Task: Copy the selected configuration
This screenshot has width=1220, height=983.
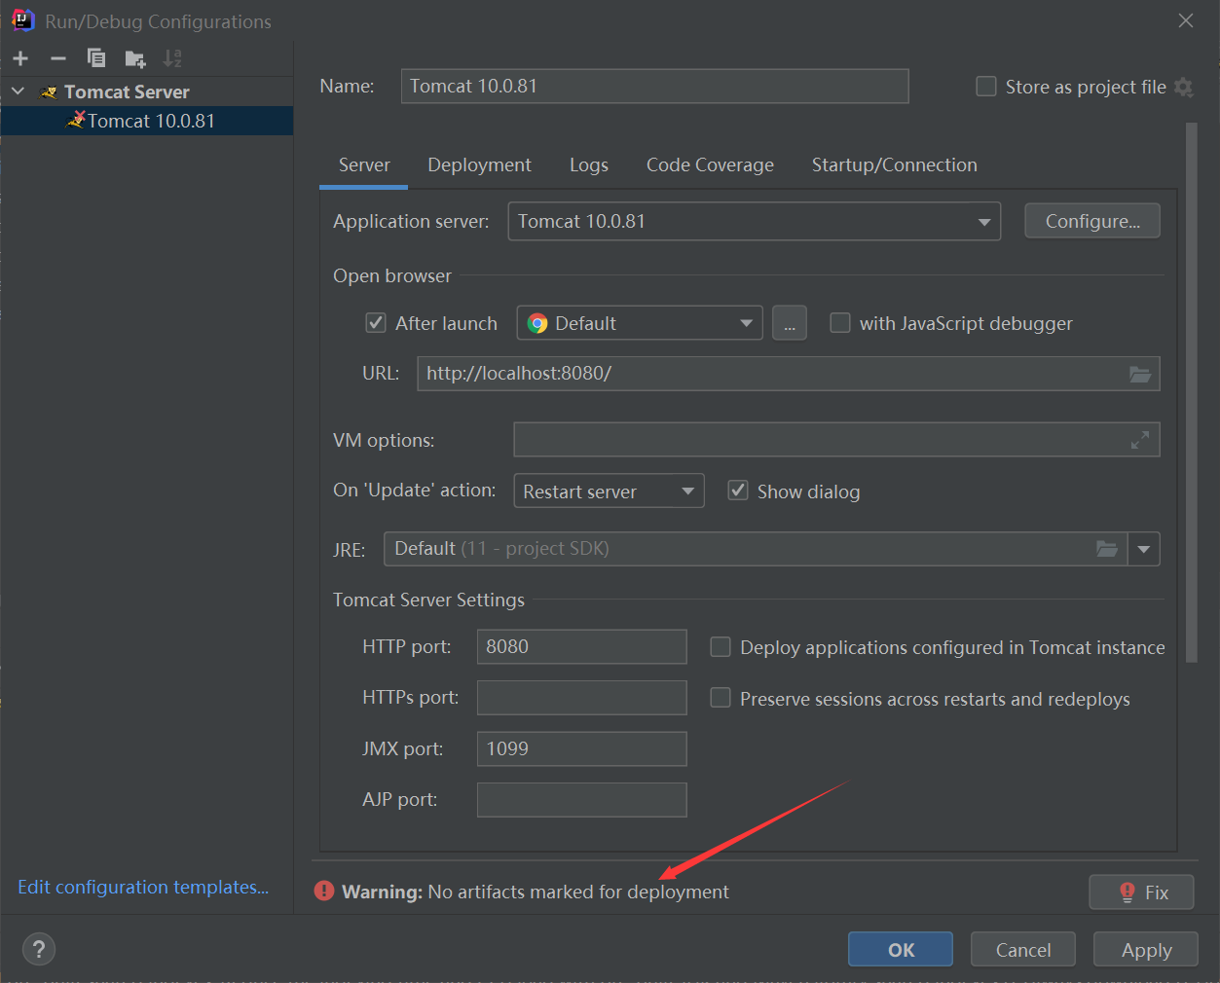Action: pyautogui.click(x=96, y=58)
